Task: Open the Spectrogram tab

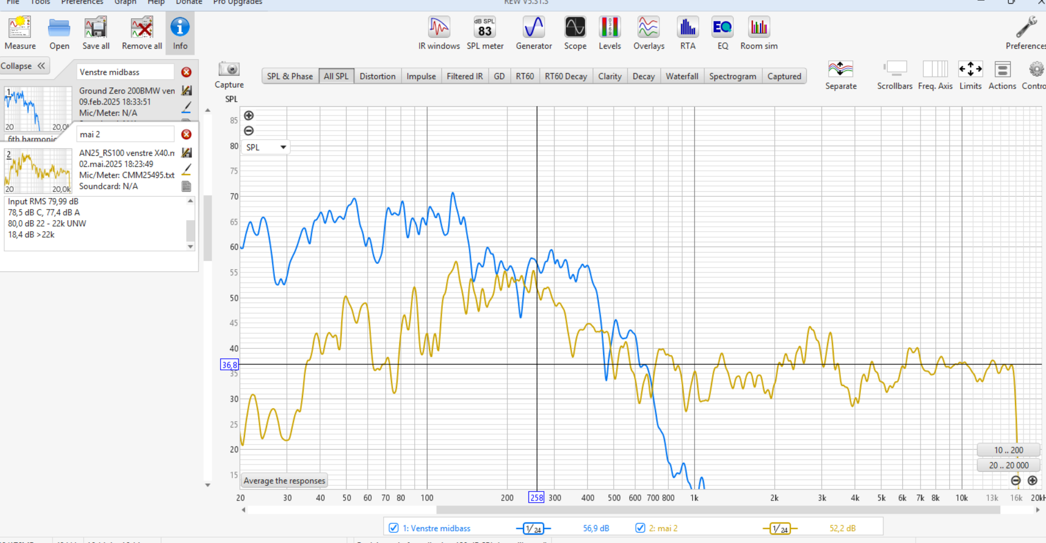Action: coord(733,76)
